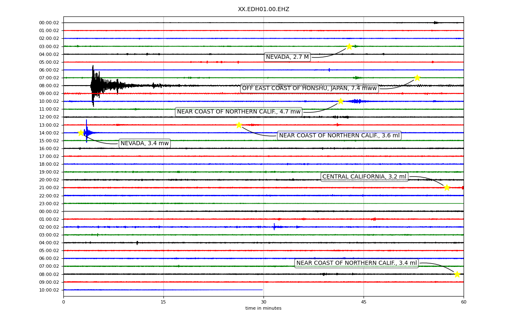
Task: Select the NEVADA, 3.4 mw label box
Action: pyautogui.click(x=145, y=144)
